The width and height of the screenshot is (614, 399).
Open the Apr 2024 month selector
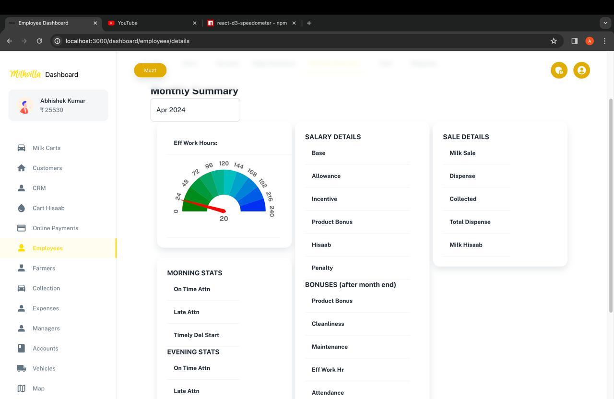[195, 109]
